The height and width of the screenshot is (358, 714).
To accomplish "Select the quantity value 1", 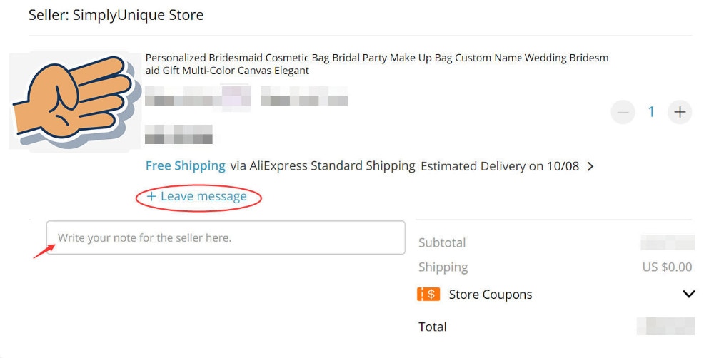I will 651,112.
